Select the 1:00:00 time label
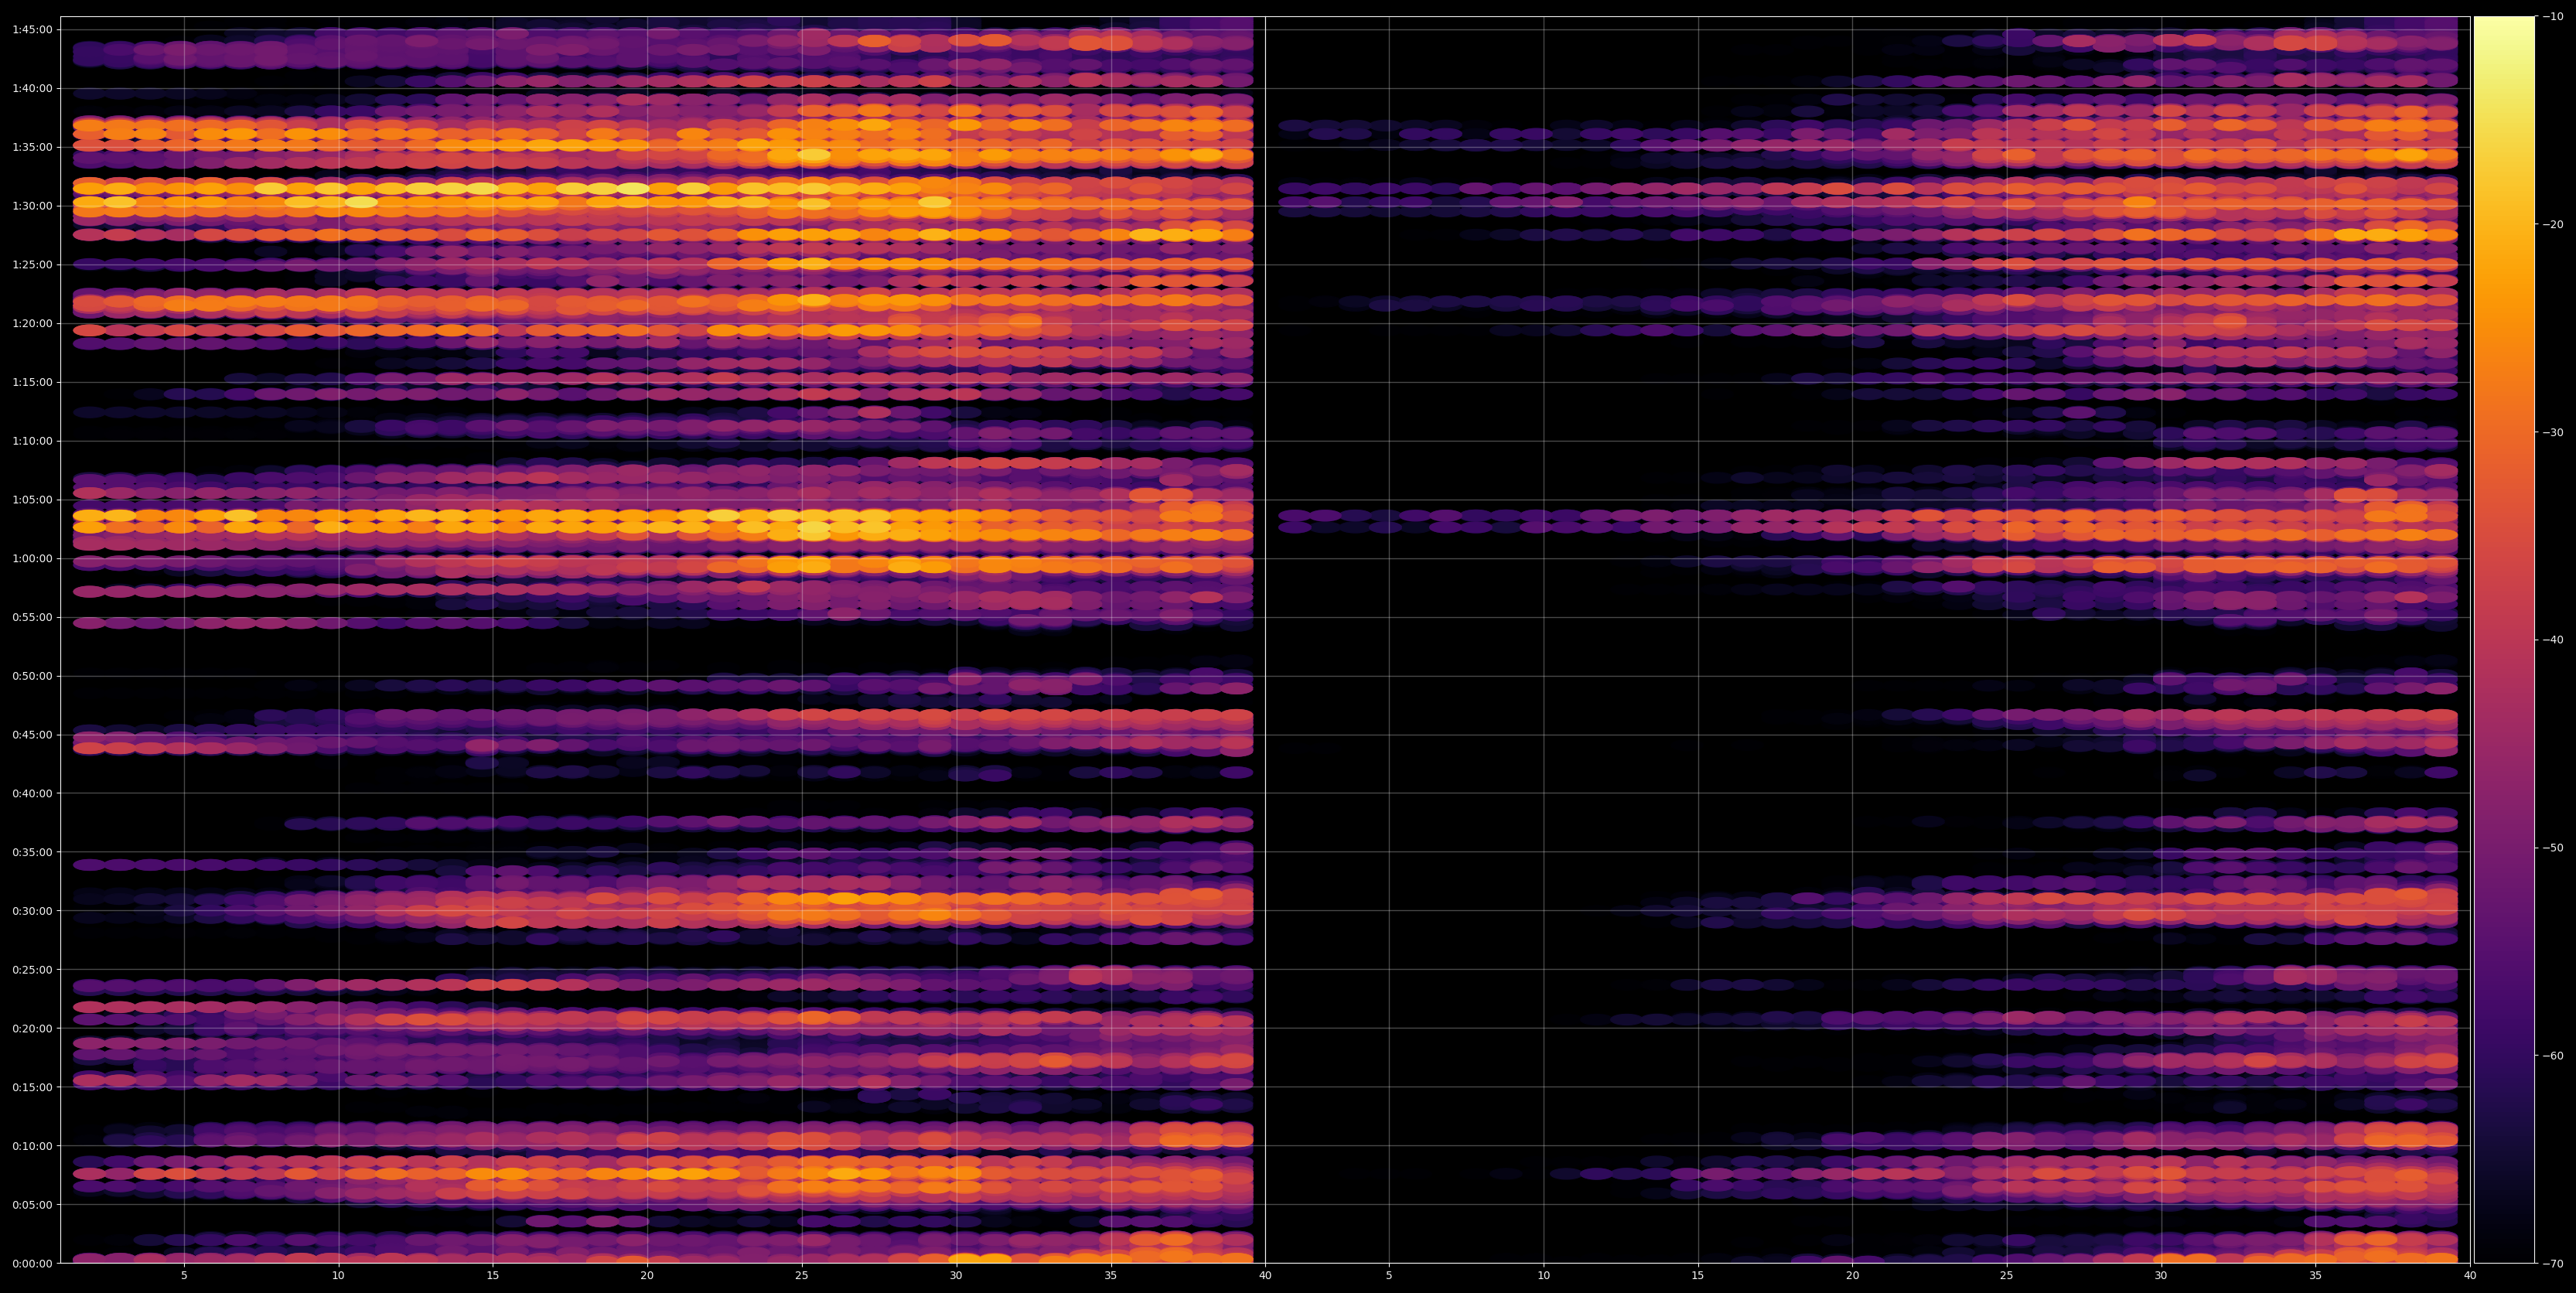This screenshot has width=2576, height=1293. 32,558
